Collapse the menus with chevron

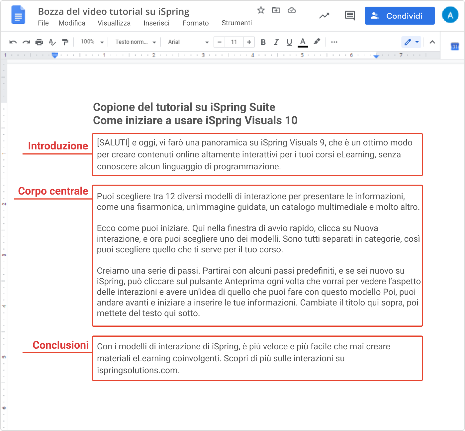pos(432,42)
